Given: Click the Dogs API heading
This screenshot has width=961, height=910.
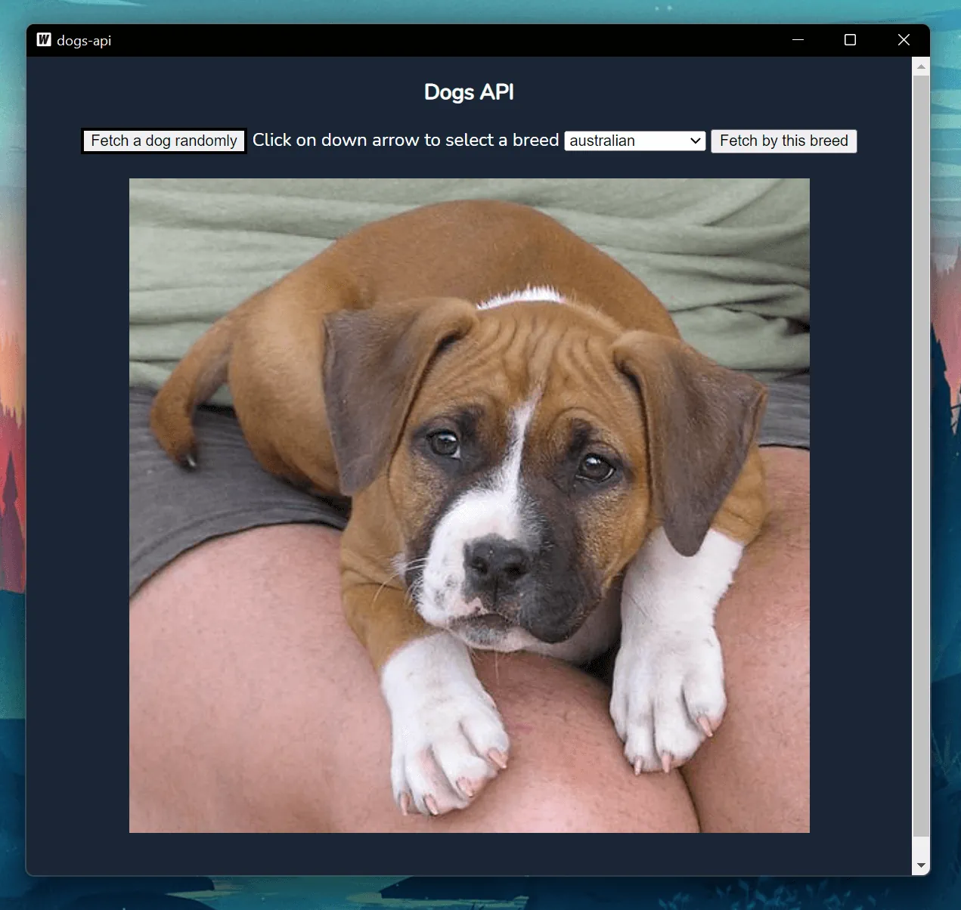Looking at the screenshot, I should (x=469, y=92).
